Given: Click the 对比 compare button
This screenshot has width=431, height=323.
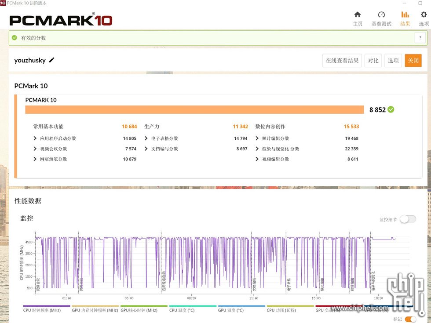Looking at the screenshot, I should coord(373,61).
